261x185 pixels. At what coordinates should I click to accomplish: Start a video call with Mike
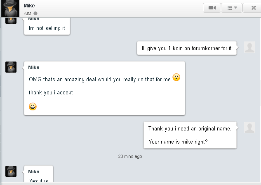[212, 7]
